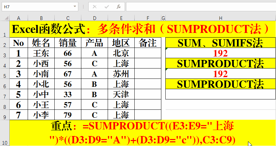Click the result 192 in H5
276x146 pixels.
[x=221, y=73]
